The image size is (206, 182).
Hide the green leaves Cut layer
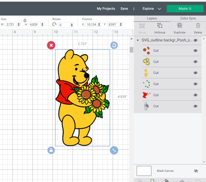(195, 84)
